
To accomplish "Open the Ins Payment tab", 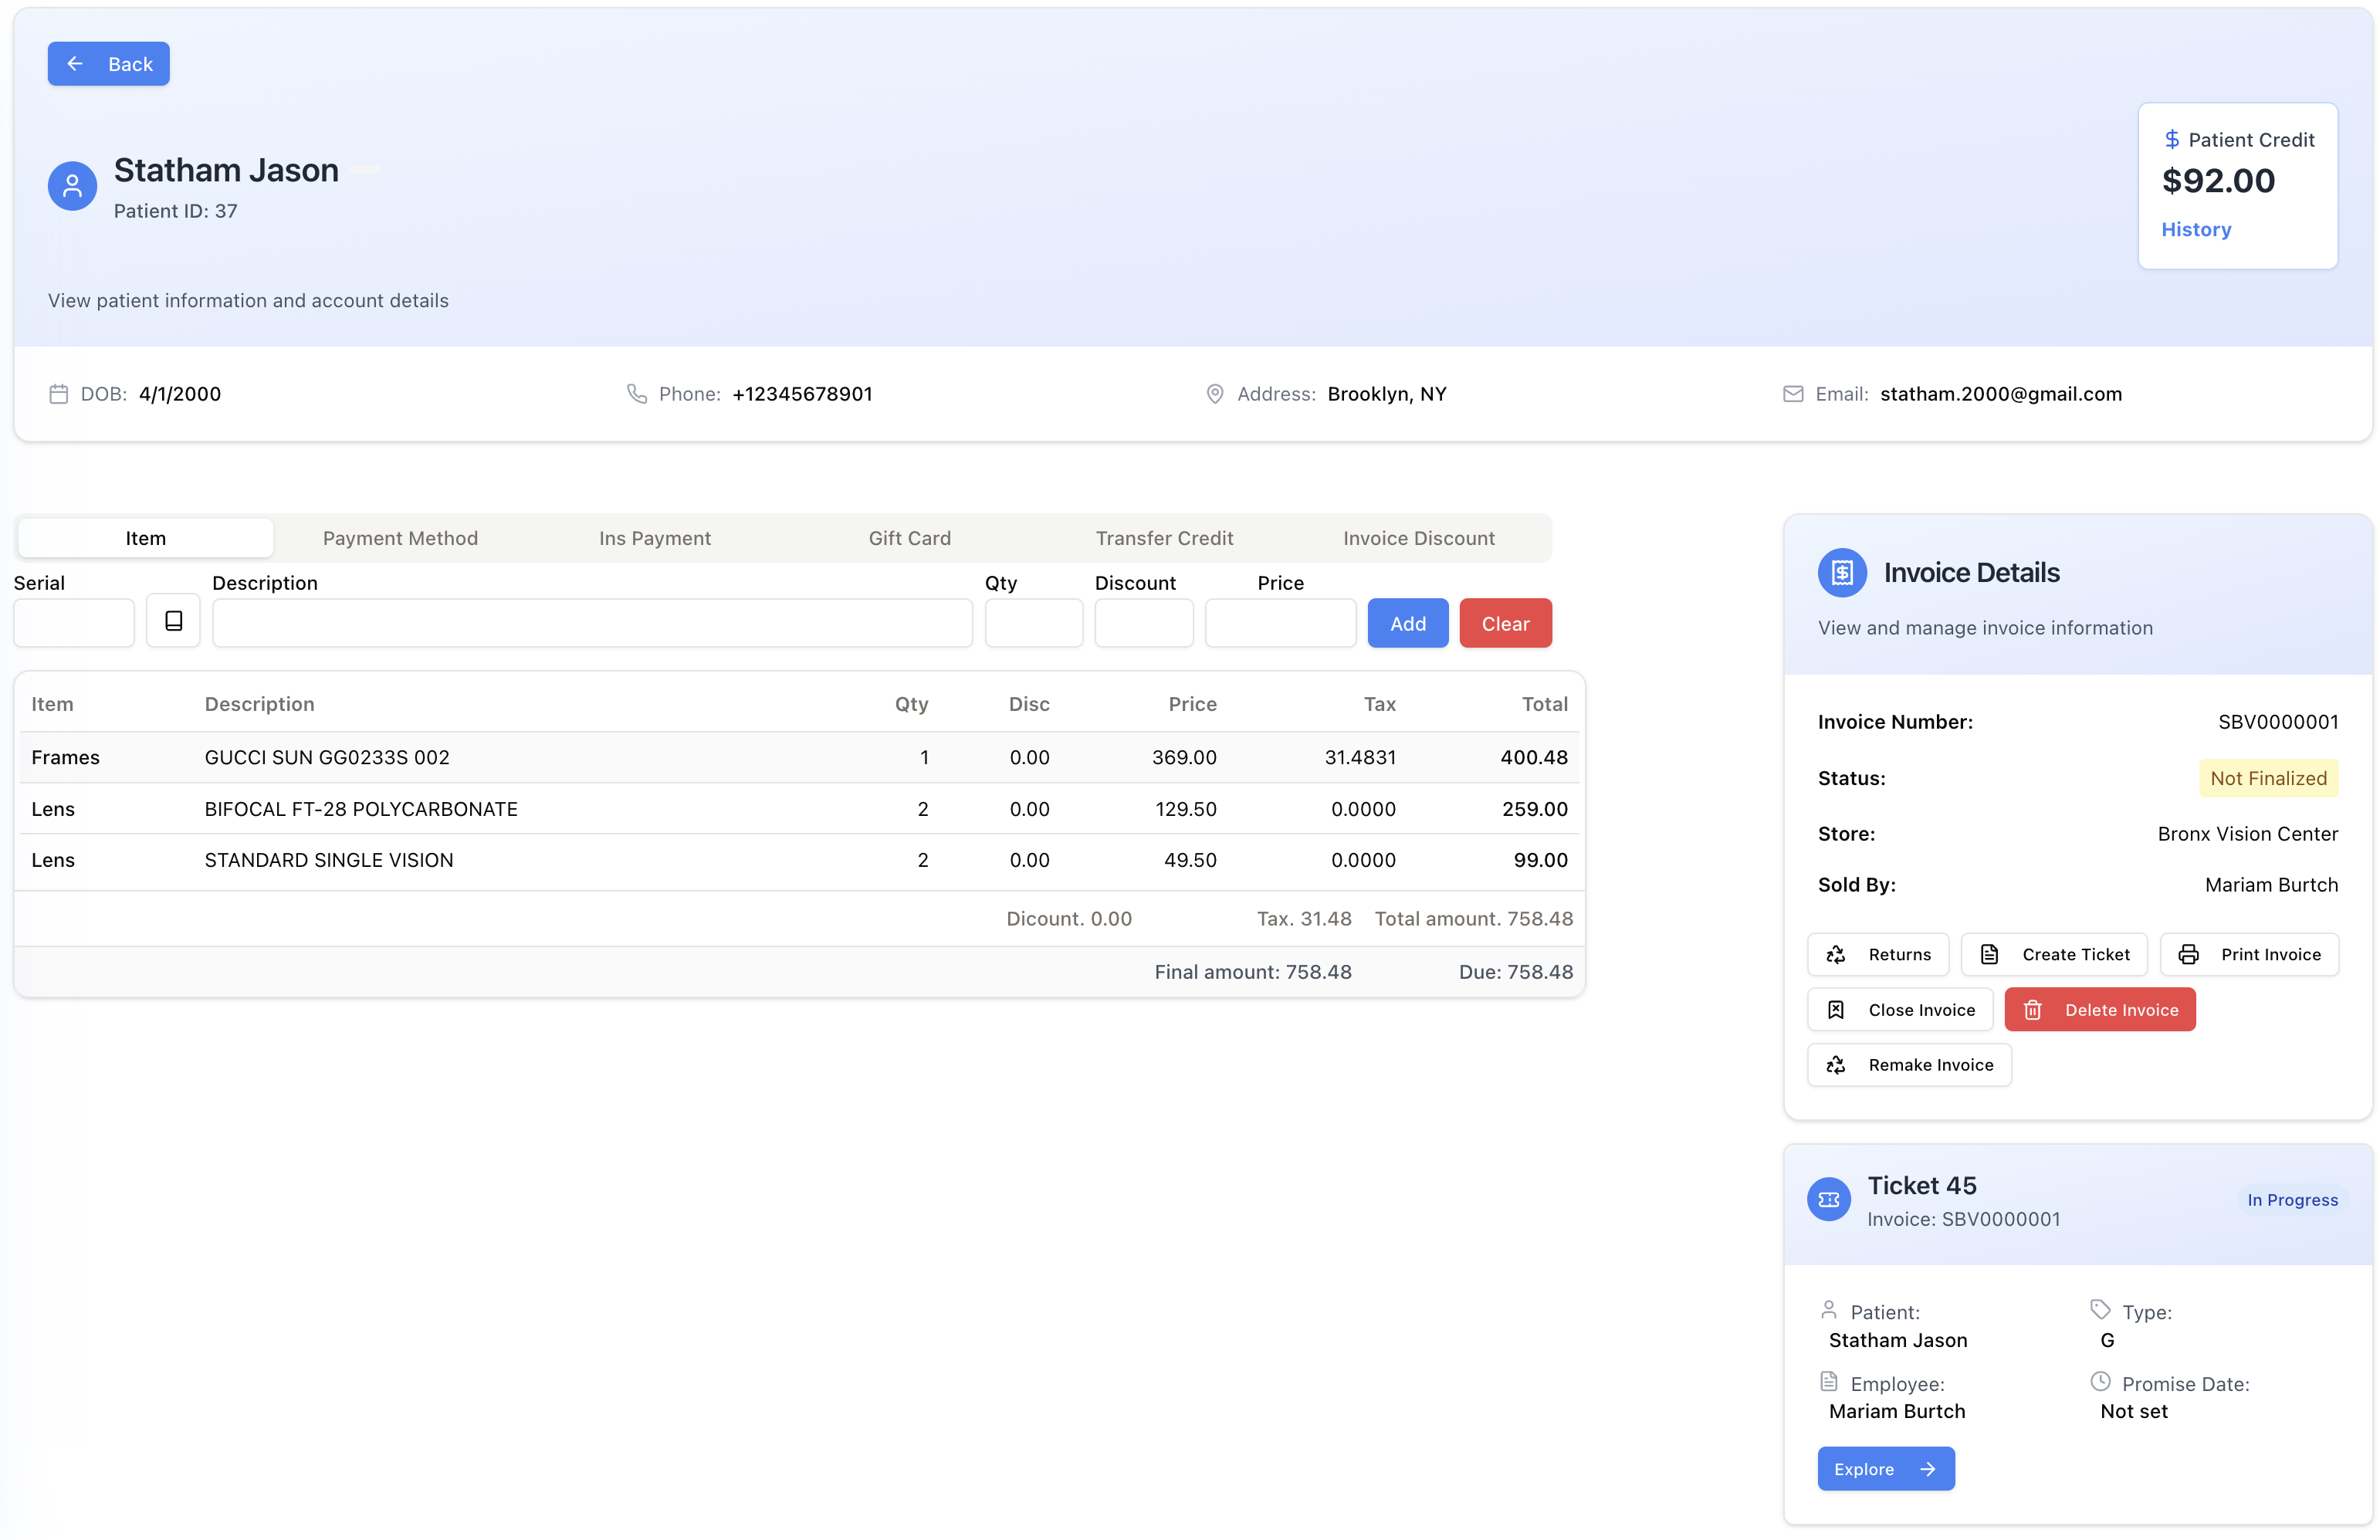I will coord(655,538).
